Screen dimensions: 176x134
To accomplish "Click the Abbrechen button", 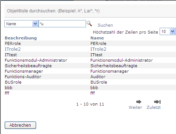I will [20, 125].
